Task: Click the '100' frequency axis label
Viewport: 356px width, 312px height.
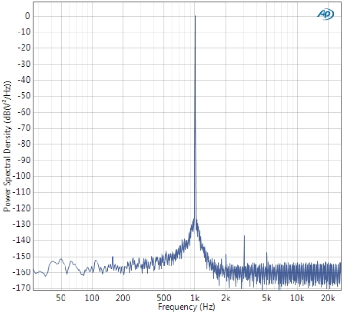Action: click(x=92, y=298)
